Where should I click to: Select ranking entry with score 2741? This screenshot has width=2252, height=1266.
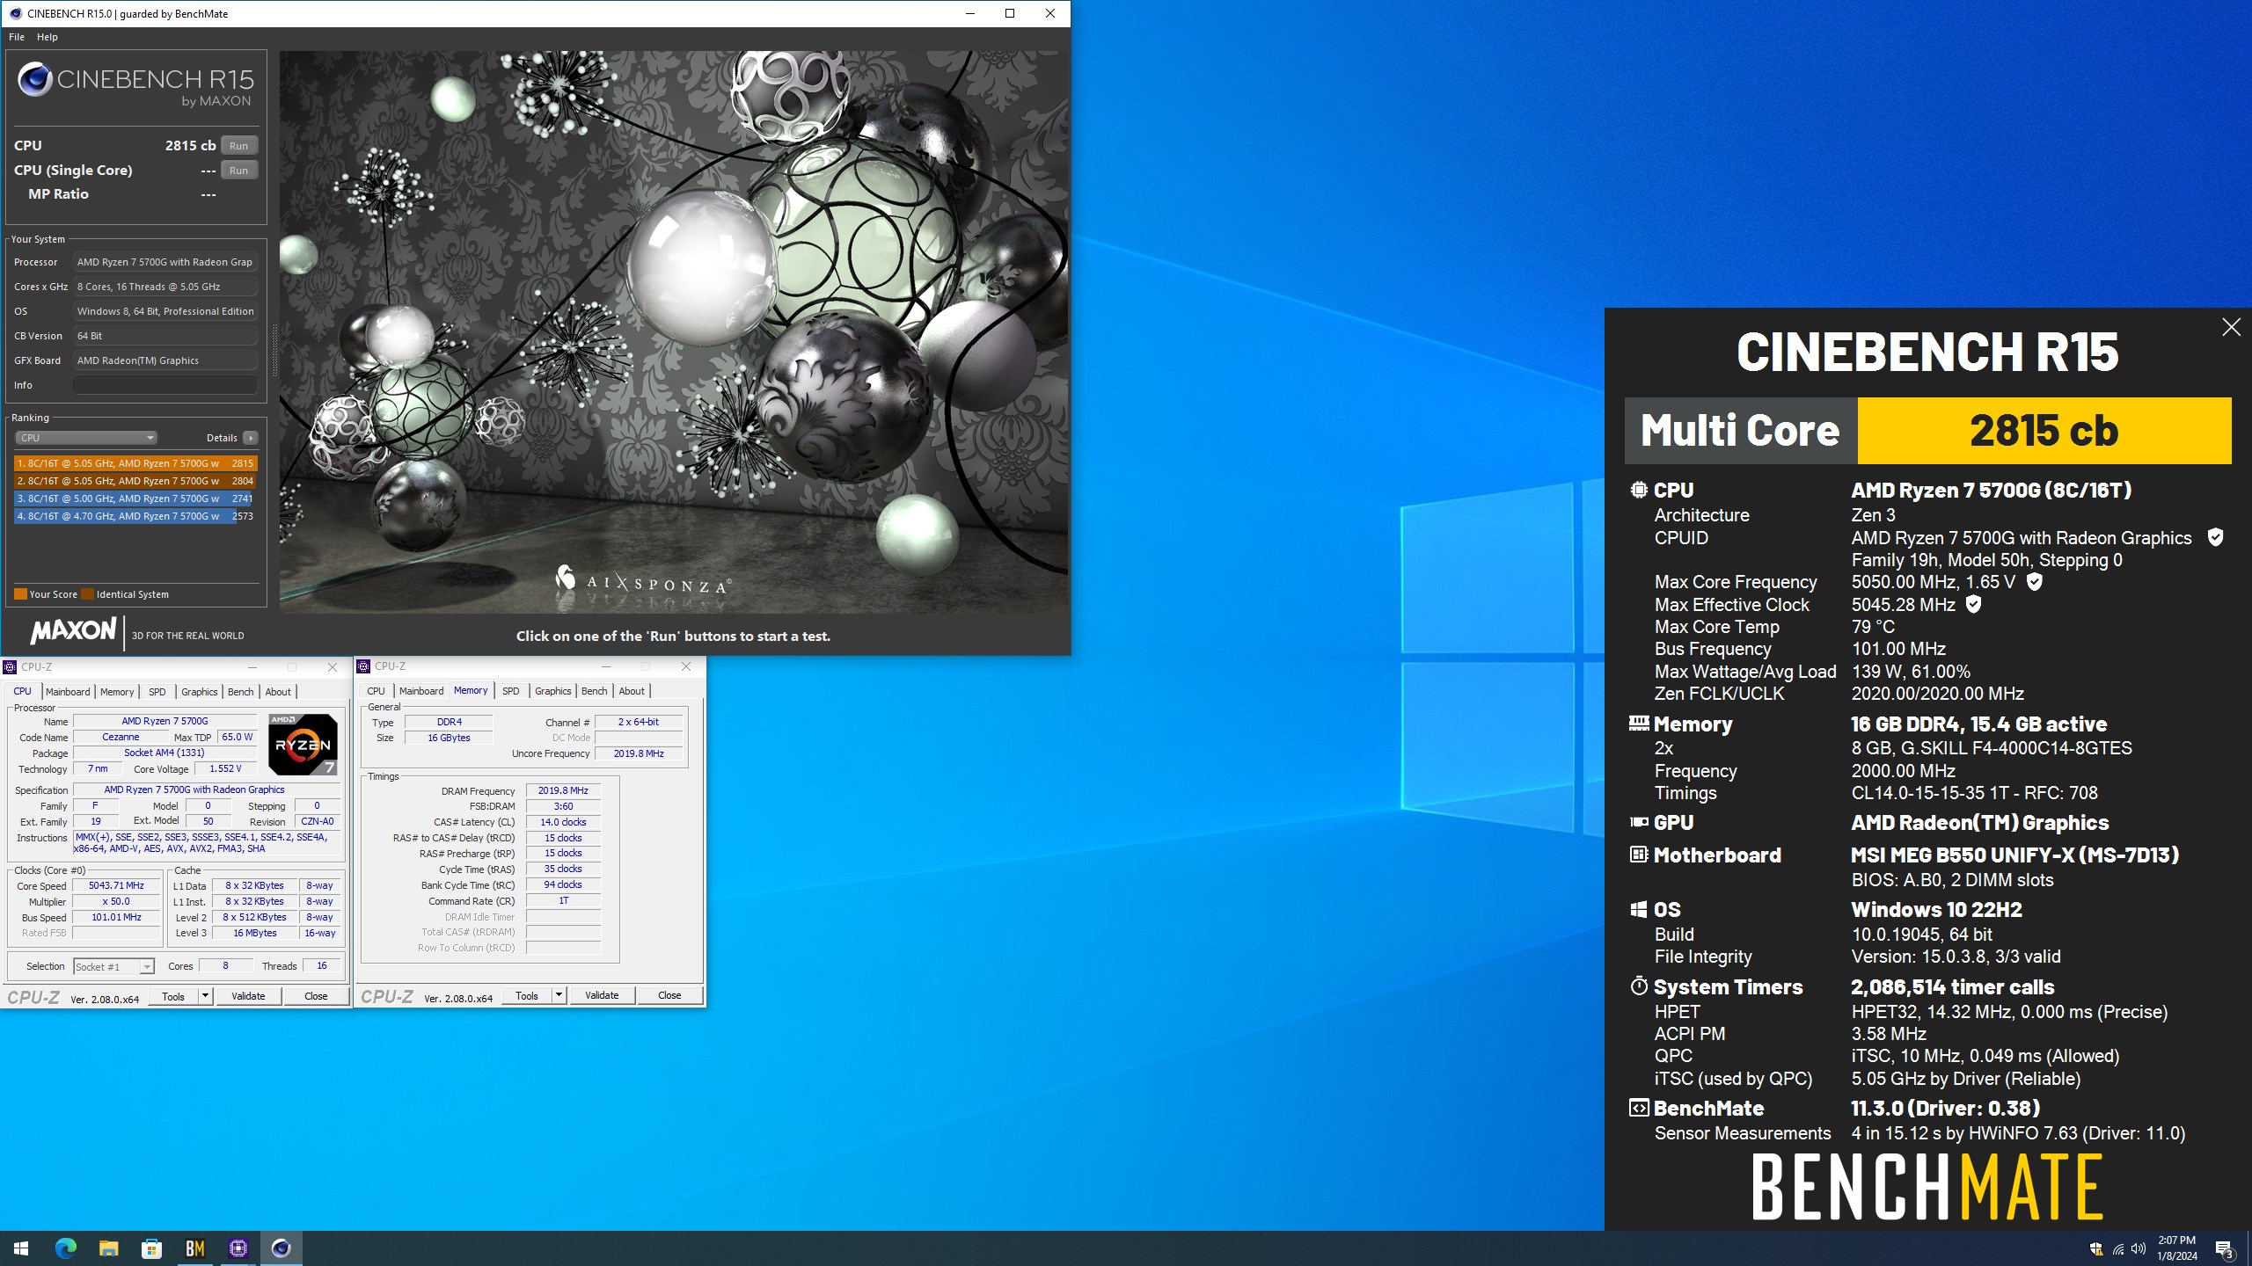pos(135,498)
